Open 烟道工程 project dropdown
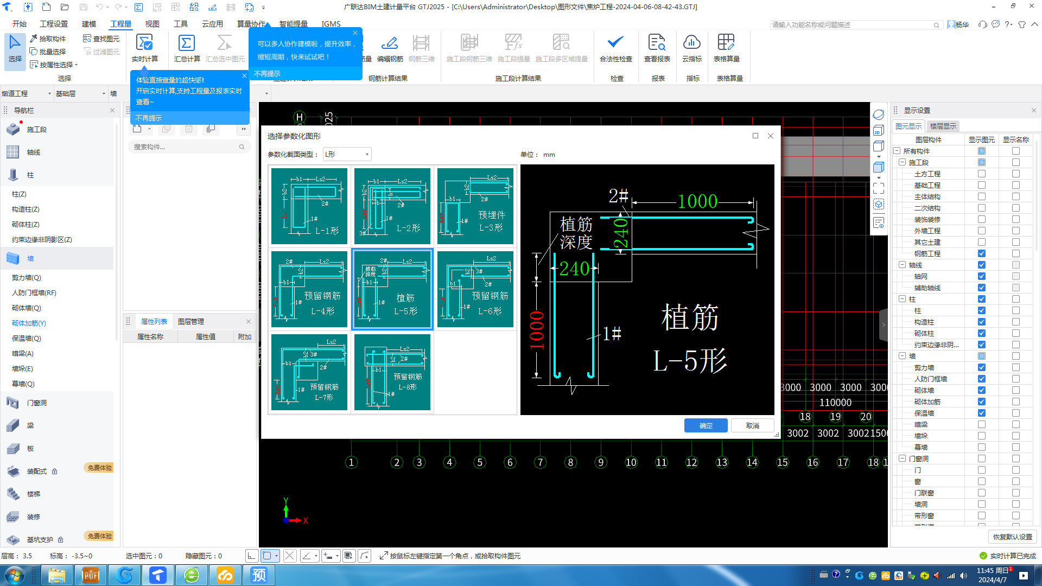This screenshot has width=1042, height=586. pos(26,93)
